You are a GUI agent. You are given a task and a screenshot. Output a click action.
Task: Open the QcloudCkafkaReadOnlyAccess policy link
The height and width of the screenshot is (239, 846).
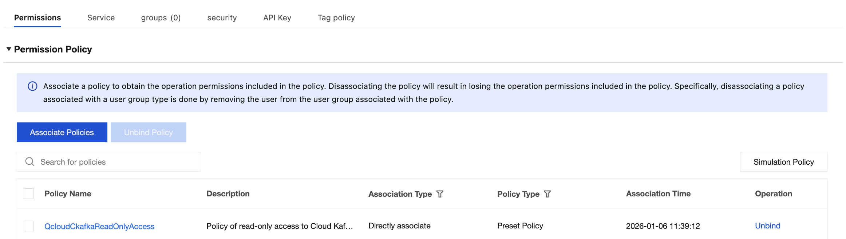(99, 226)
